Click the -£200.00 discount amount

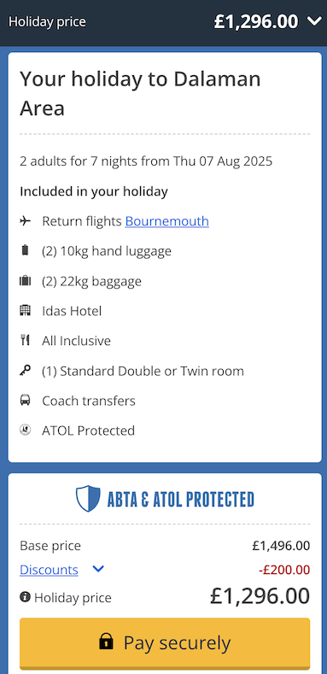(284, 570)
